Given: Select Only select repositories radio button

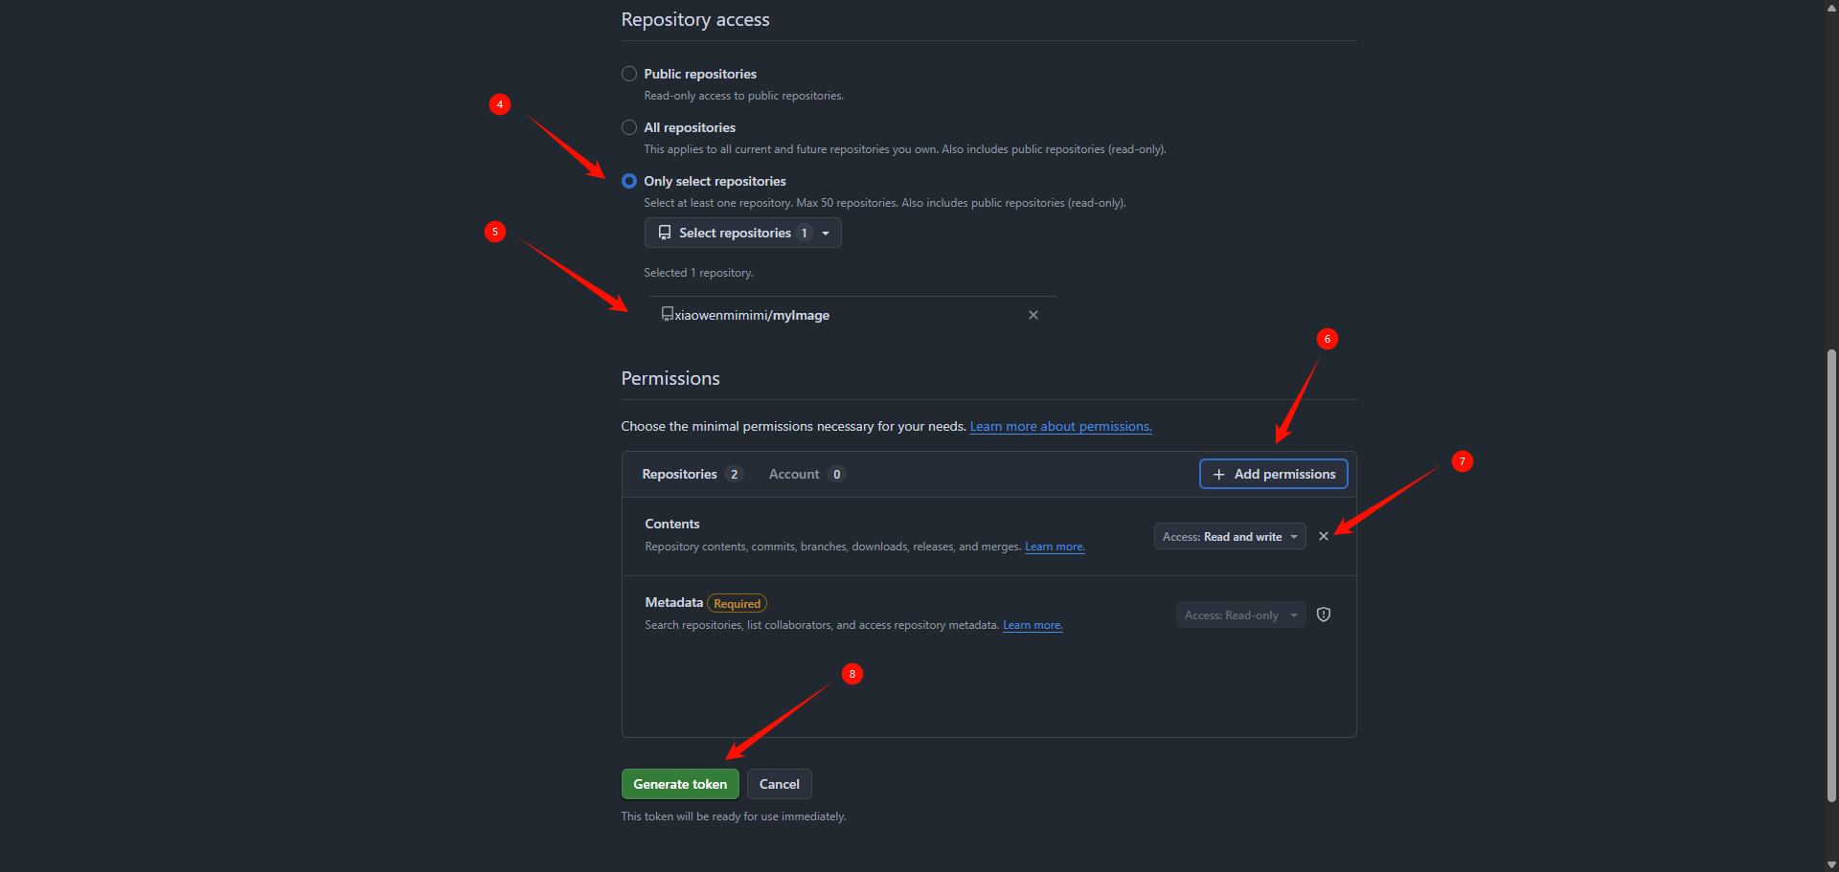Looking at the screenshot, I should tap(629, 181).
